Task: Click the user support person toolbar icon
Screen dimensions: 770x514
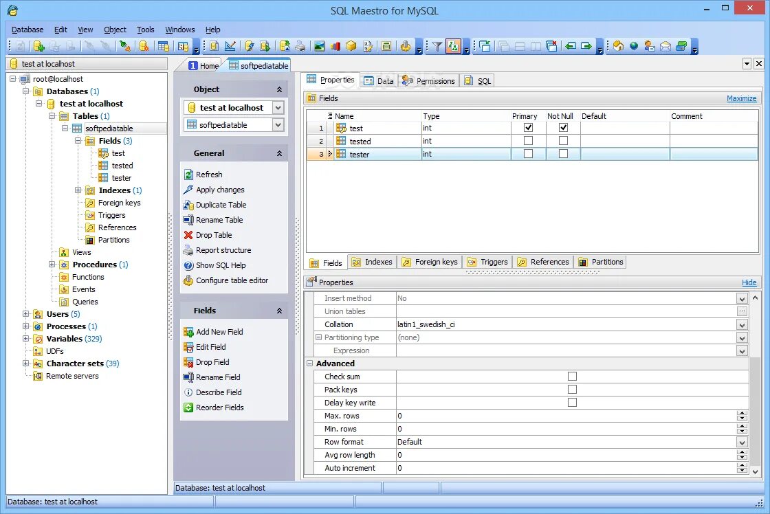Action: click(650, 46)
